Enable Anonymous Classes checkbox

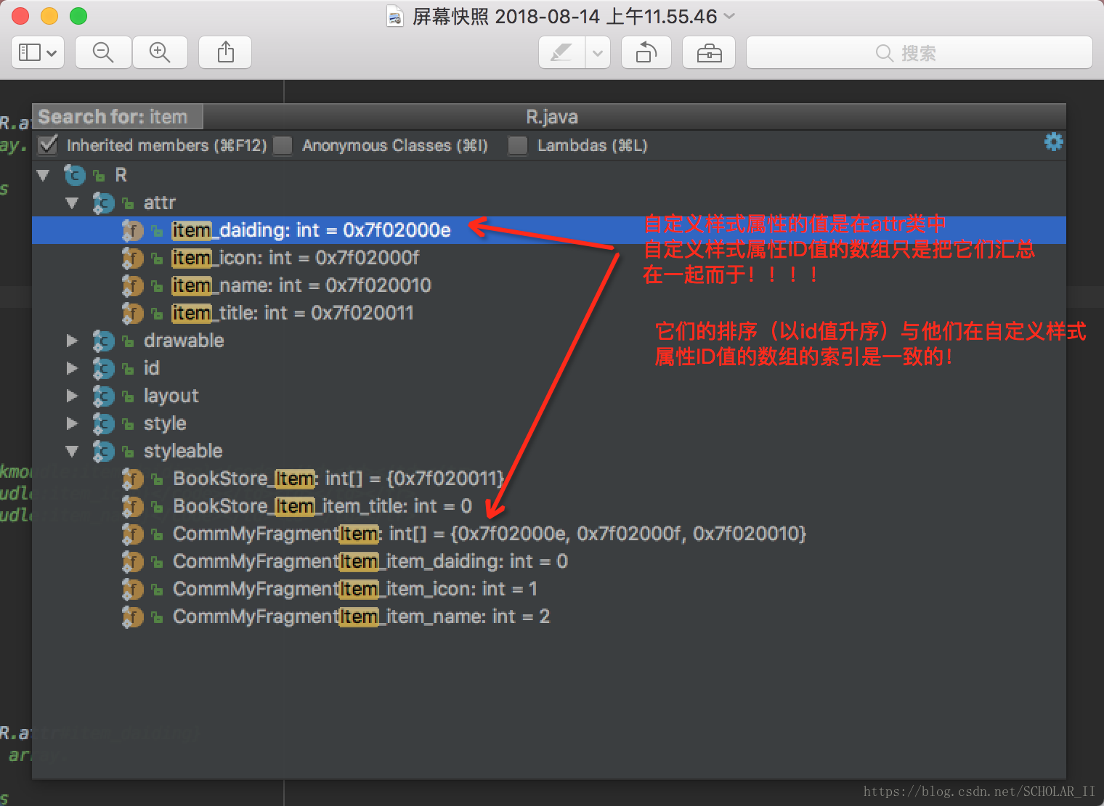[283, 145]
